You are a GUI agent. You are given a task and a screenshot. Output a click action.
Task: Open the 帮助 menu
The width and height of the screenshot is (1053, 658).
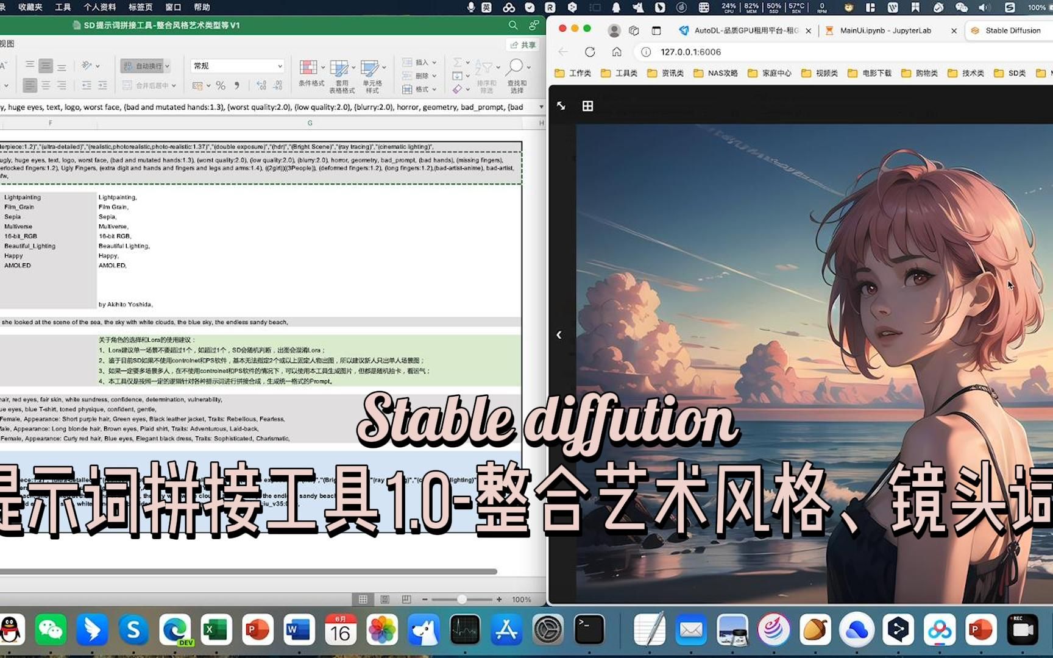[202, 7]
